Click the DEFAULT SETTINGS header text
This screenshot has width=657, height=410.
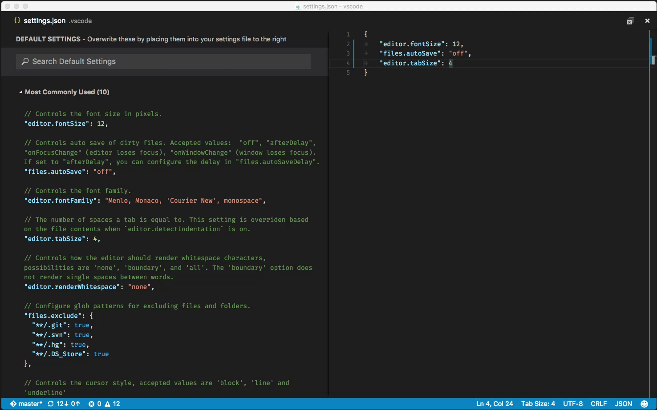pos(48,39)
